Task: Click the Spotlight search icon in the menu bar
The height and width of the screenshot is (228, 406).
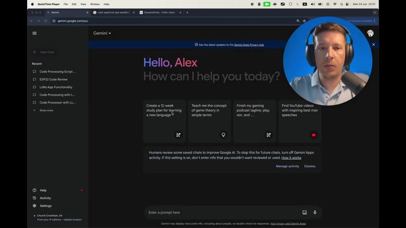Action: tap(341, 4)
